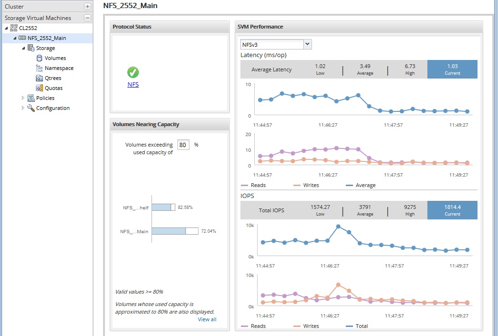Collapse the Storage Virtual Machines panel
Viewport: 498px width, 336px height.
pos(86,18)
